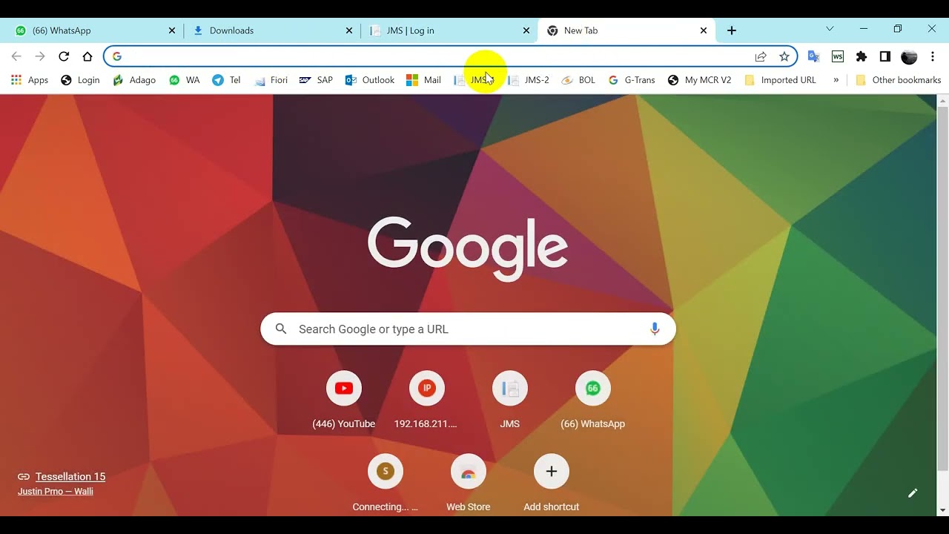Open the Outlook bookmark
The width and height of the screenshot is (949, 534).
(370, 80)
